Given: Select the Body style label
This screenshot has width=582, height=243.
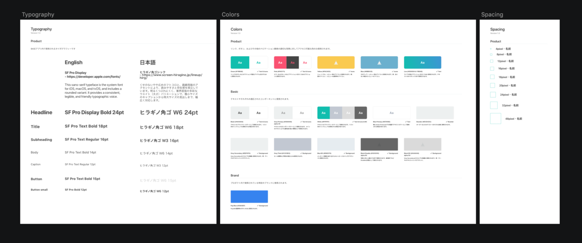Looking at the screenshot, I should (34, 152).
